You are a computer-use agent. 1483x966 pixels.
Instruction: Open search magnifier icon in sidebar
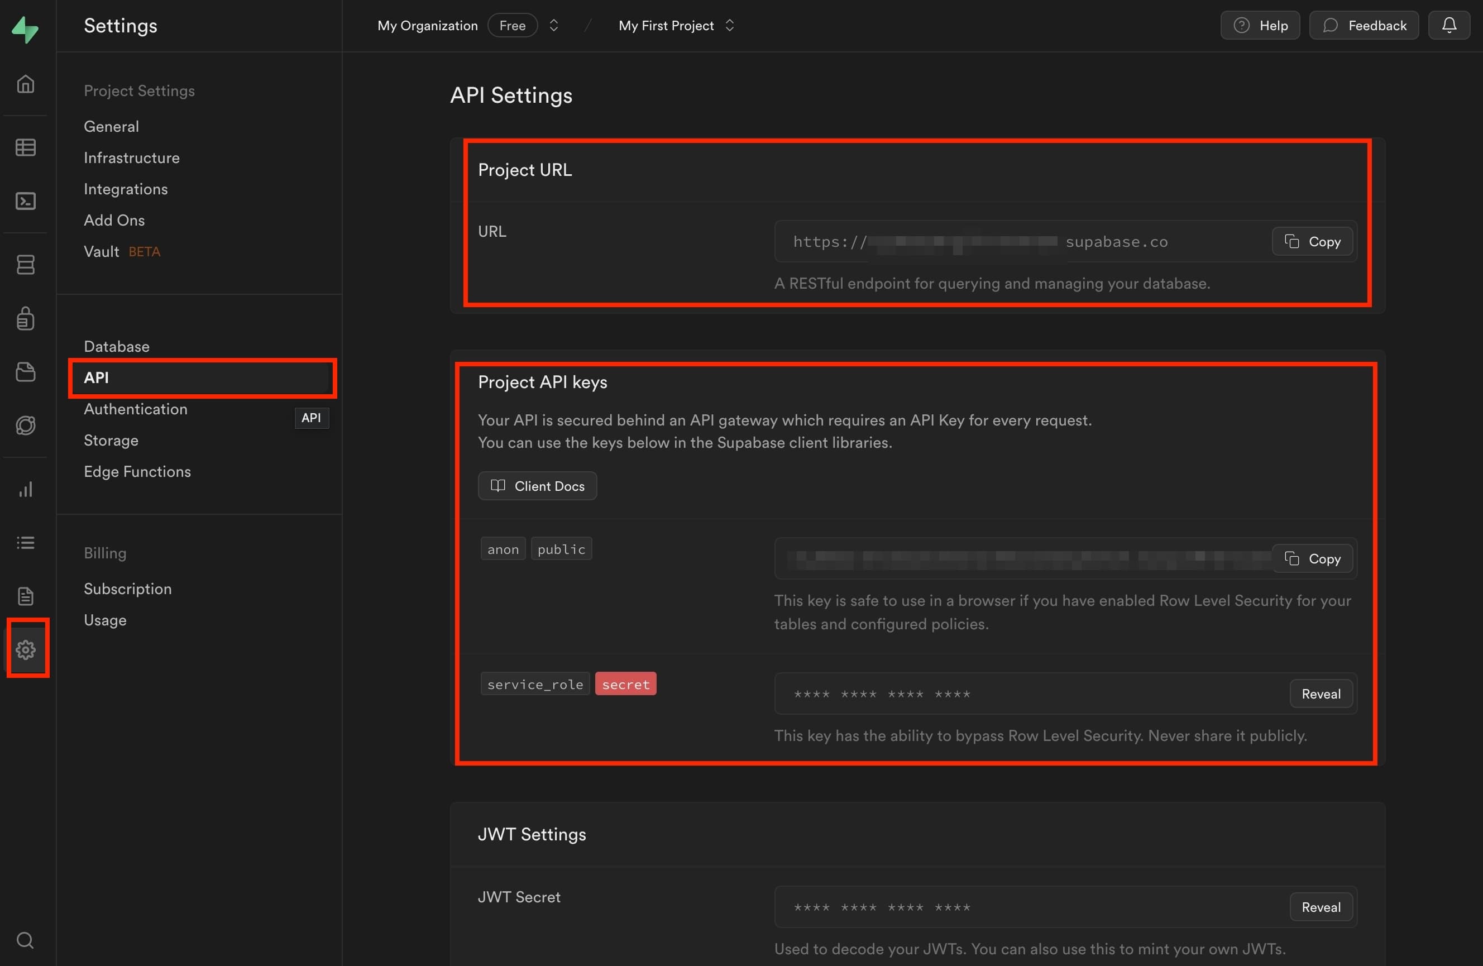click(x=25, y=940)
